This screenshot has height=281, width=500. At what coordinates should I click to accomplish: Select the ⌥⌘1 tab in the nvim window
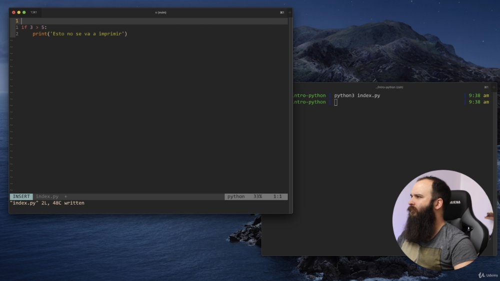pyautogui.click(x=34, y=12)
